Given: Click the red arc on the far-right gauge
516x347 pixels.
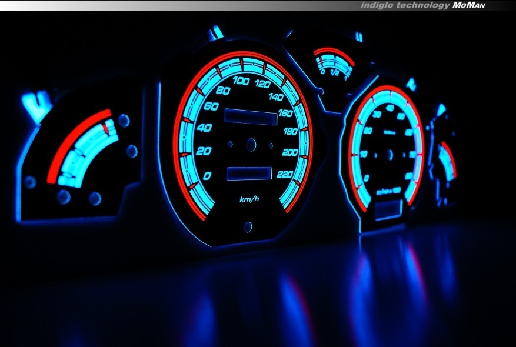Looking at the screenshot, I should click(450, 159).
